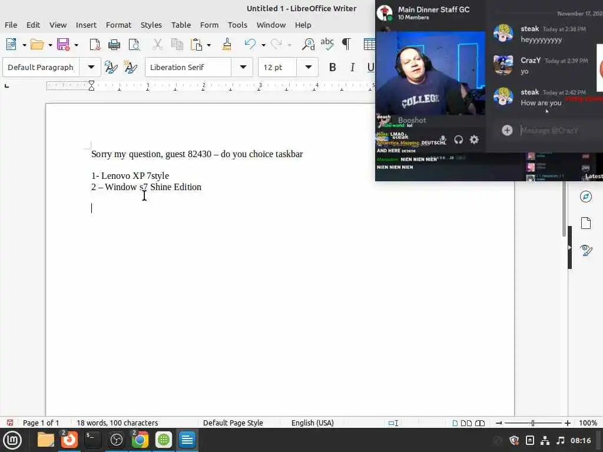
Task: Open Find and Replace
Action: point(308,45)
